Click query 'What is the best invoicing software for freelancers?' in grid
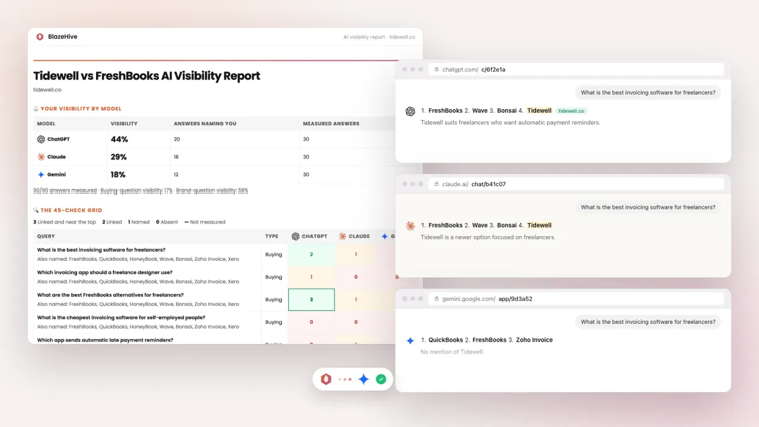This screenshot has width=759, height=427. [x=101, y=250]
